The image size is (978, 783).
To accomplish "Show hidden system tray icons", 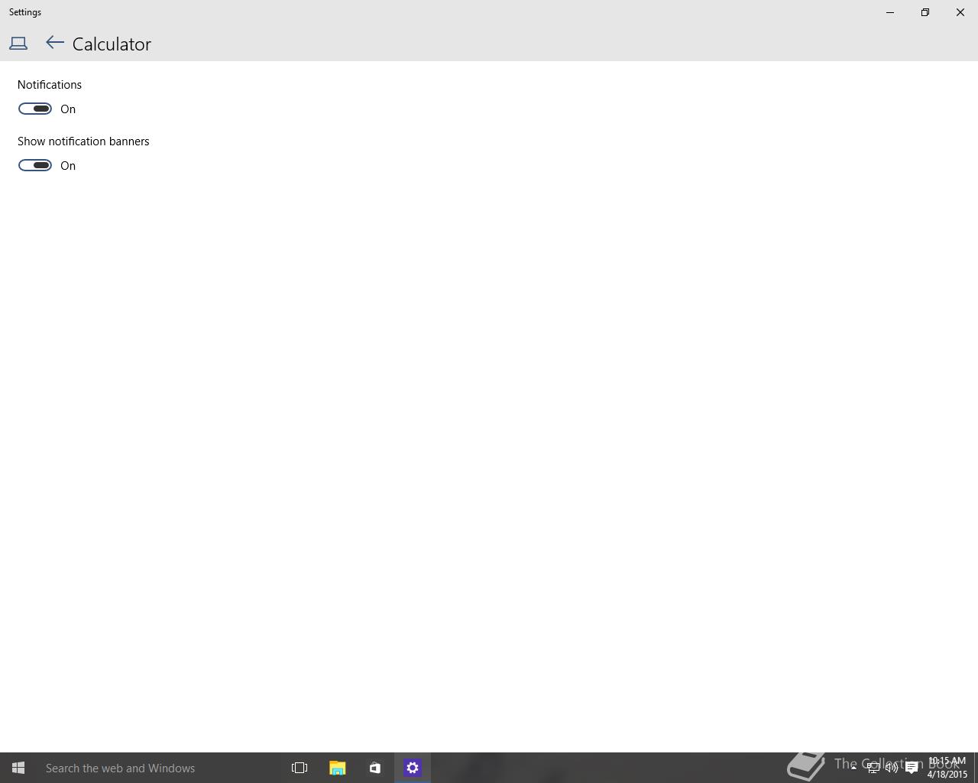I will point(853,768).
